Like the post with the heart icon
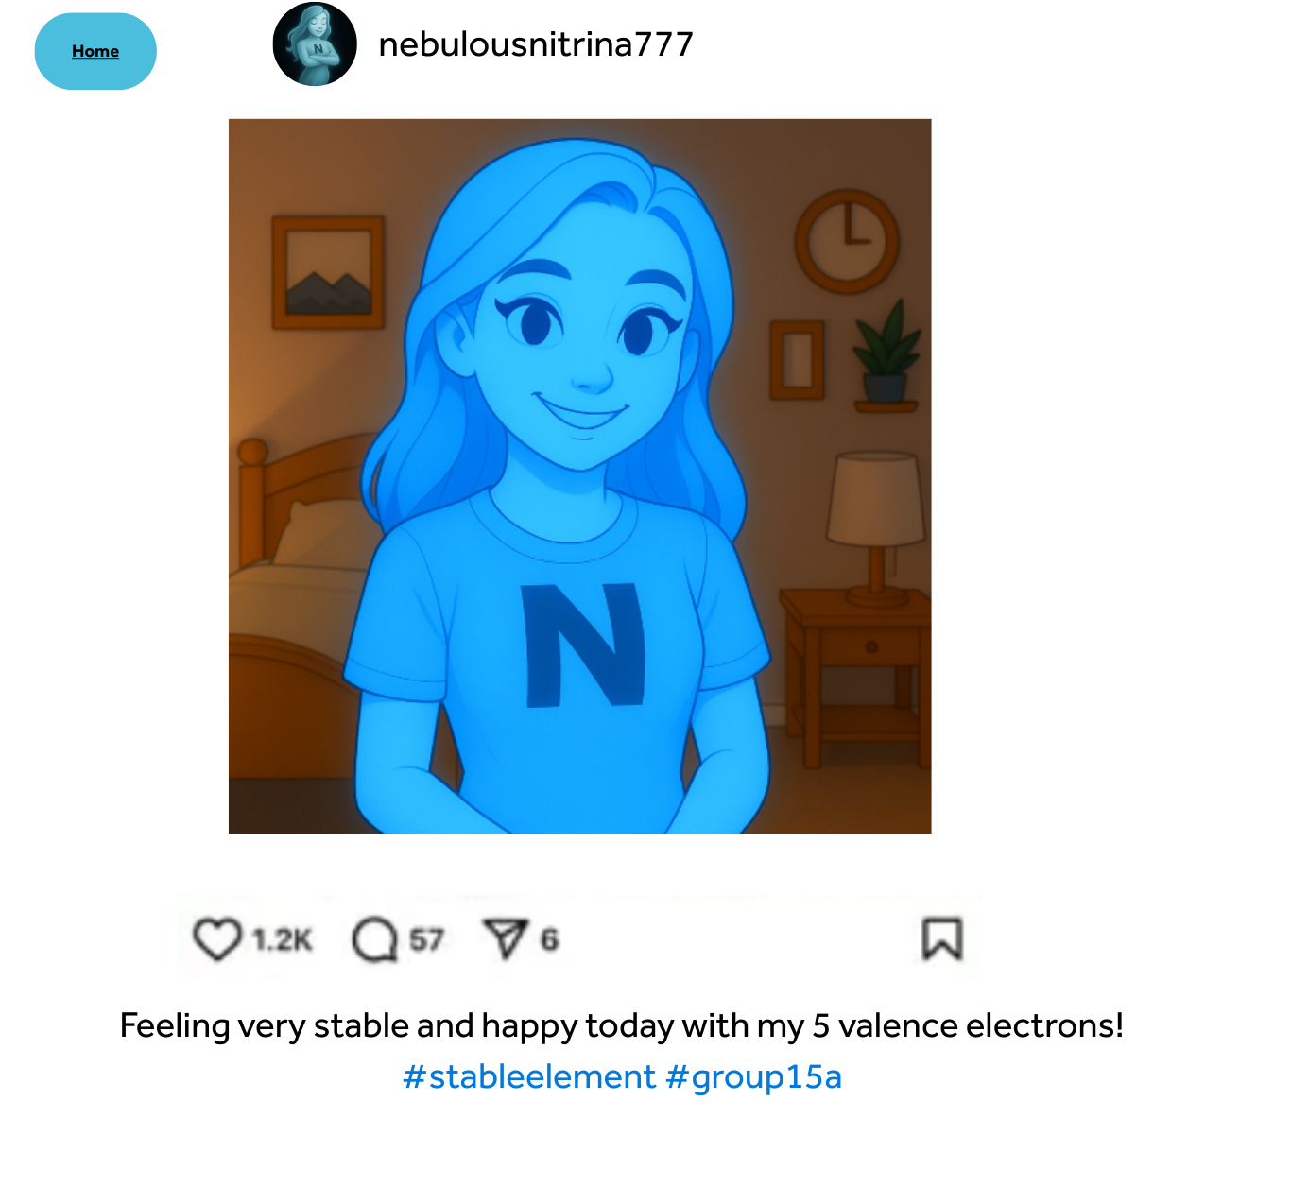This screenshot has height=1187, width=1291. (x=217, y=939)
